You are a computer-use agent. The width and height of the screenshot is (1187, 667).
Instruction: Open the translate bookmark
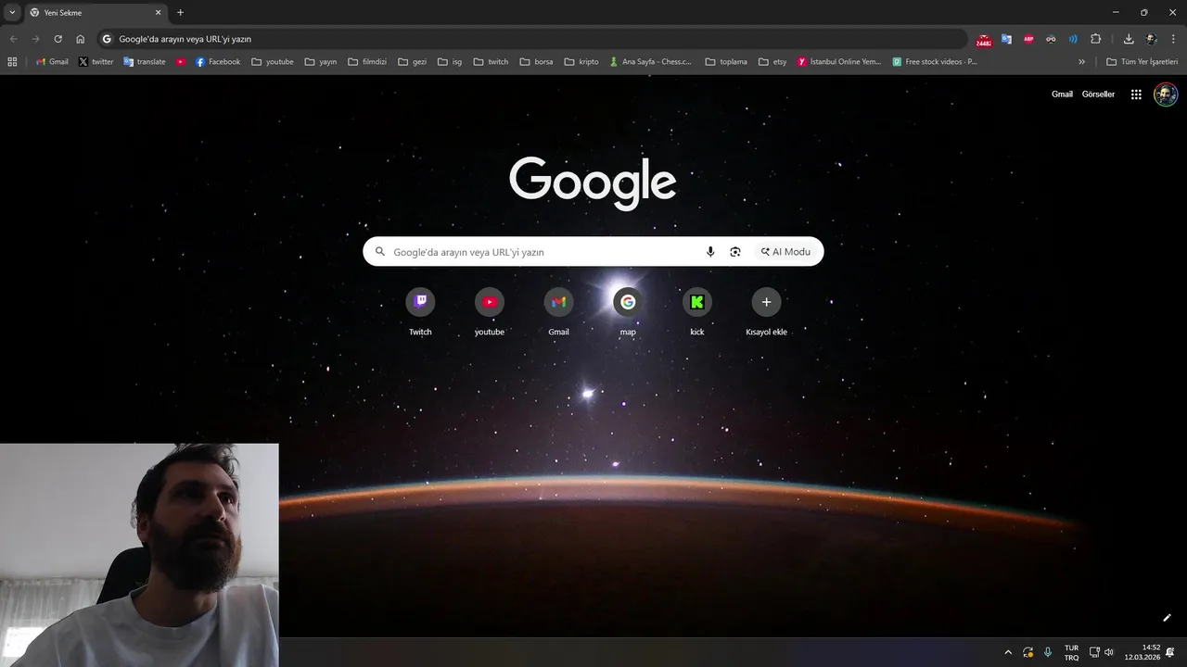145,62
